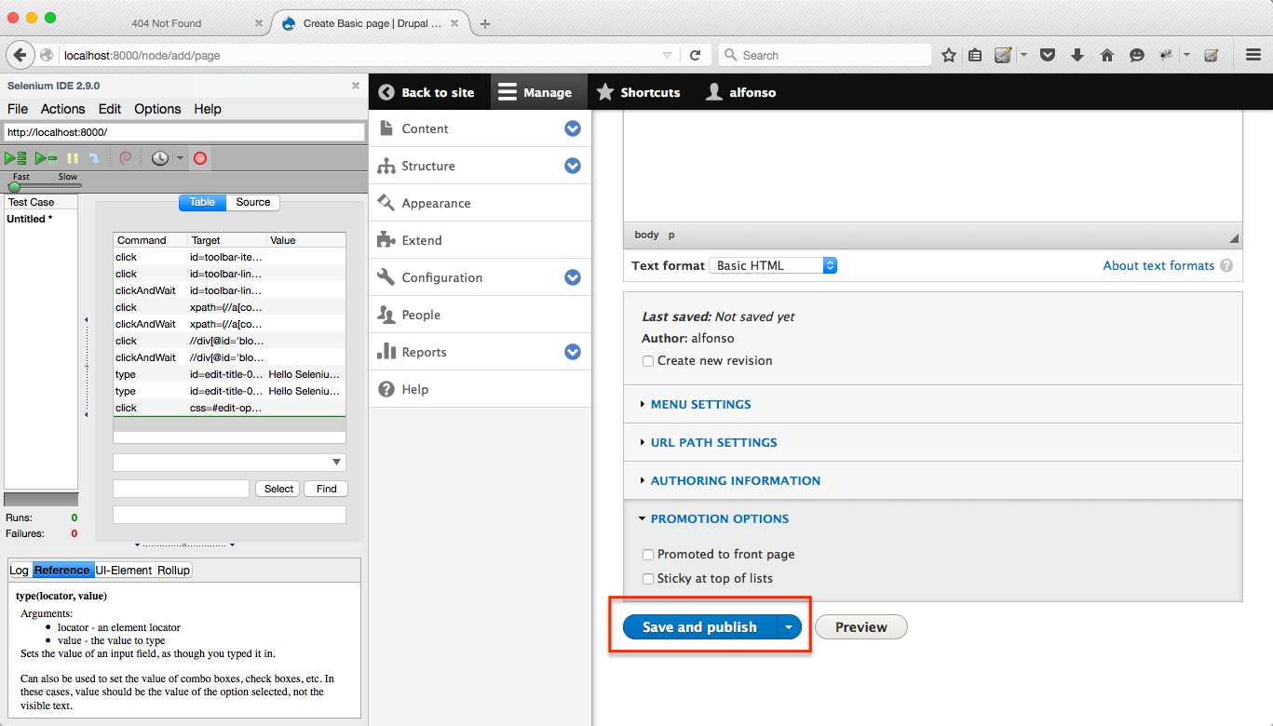The height and width of the screenshot is (726, 1273).
Task: Open the Rollup tab
Action: (173, 570)
